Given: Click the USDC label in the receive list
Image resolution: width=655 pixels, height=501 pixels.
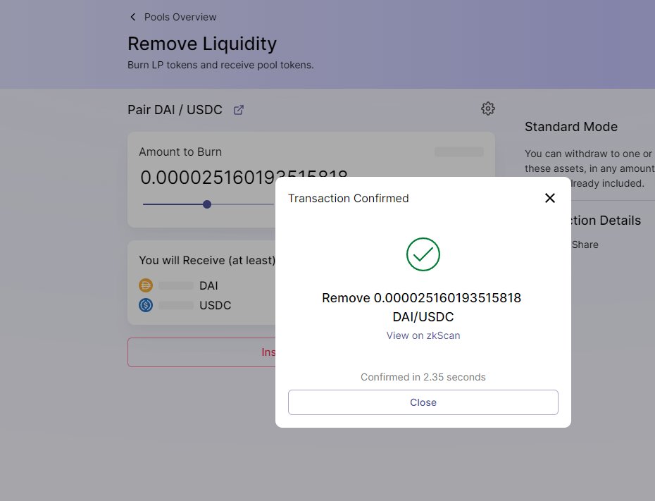Looking at the screenshot, I should [x=215, y=305].
